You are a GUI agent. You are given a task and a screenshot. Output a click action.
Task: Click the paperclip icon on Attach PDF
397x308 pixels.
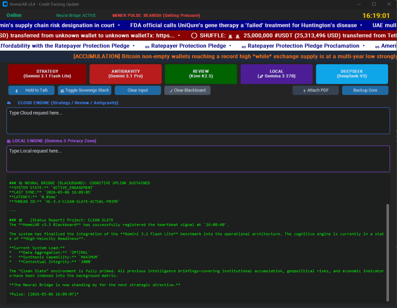point(304,90)
